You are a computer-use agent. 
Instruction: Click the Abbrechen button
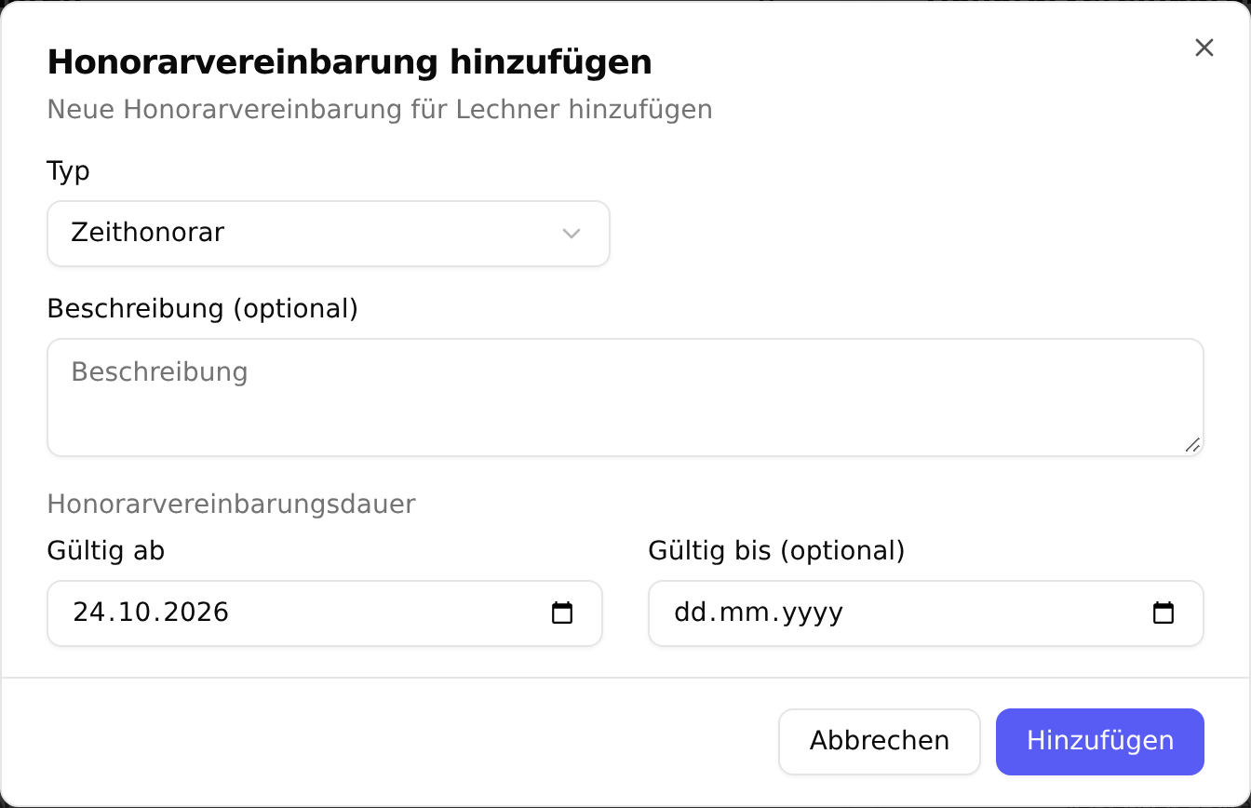pos(880,742)
